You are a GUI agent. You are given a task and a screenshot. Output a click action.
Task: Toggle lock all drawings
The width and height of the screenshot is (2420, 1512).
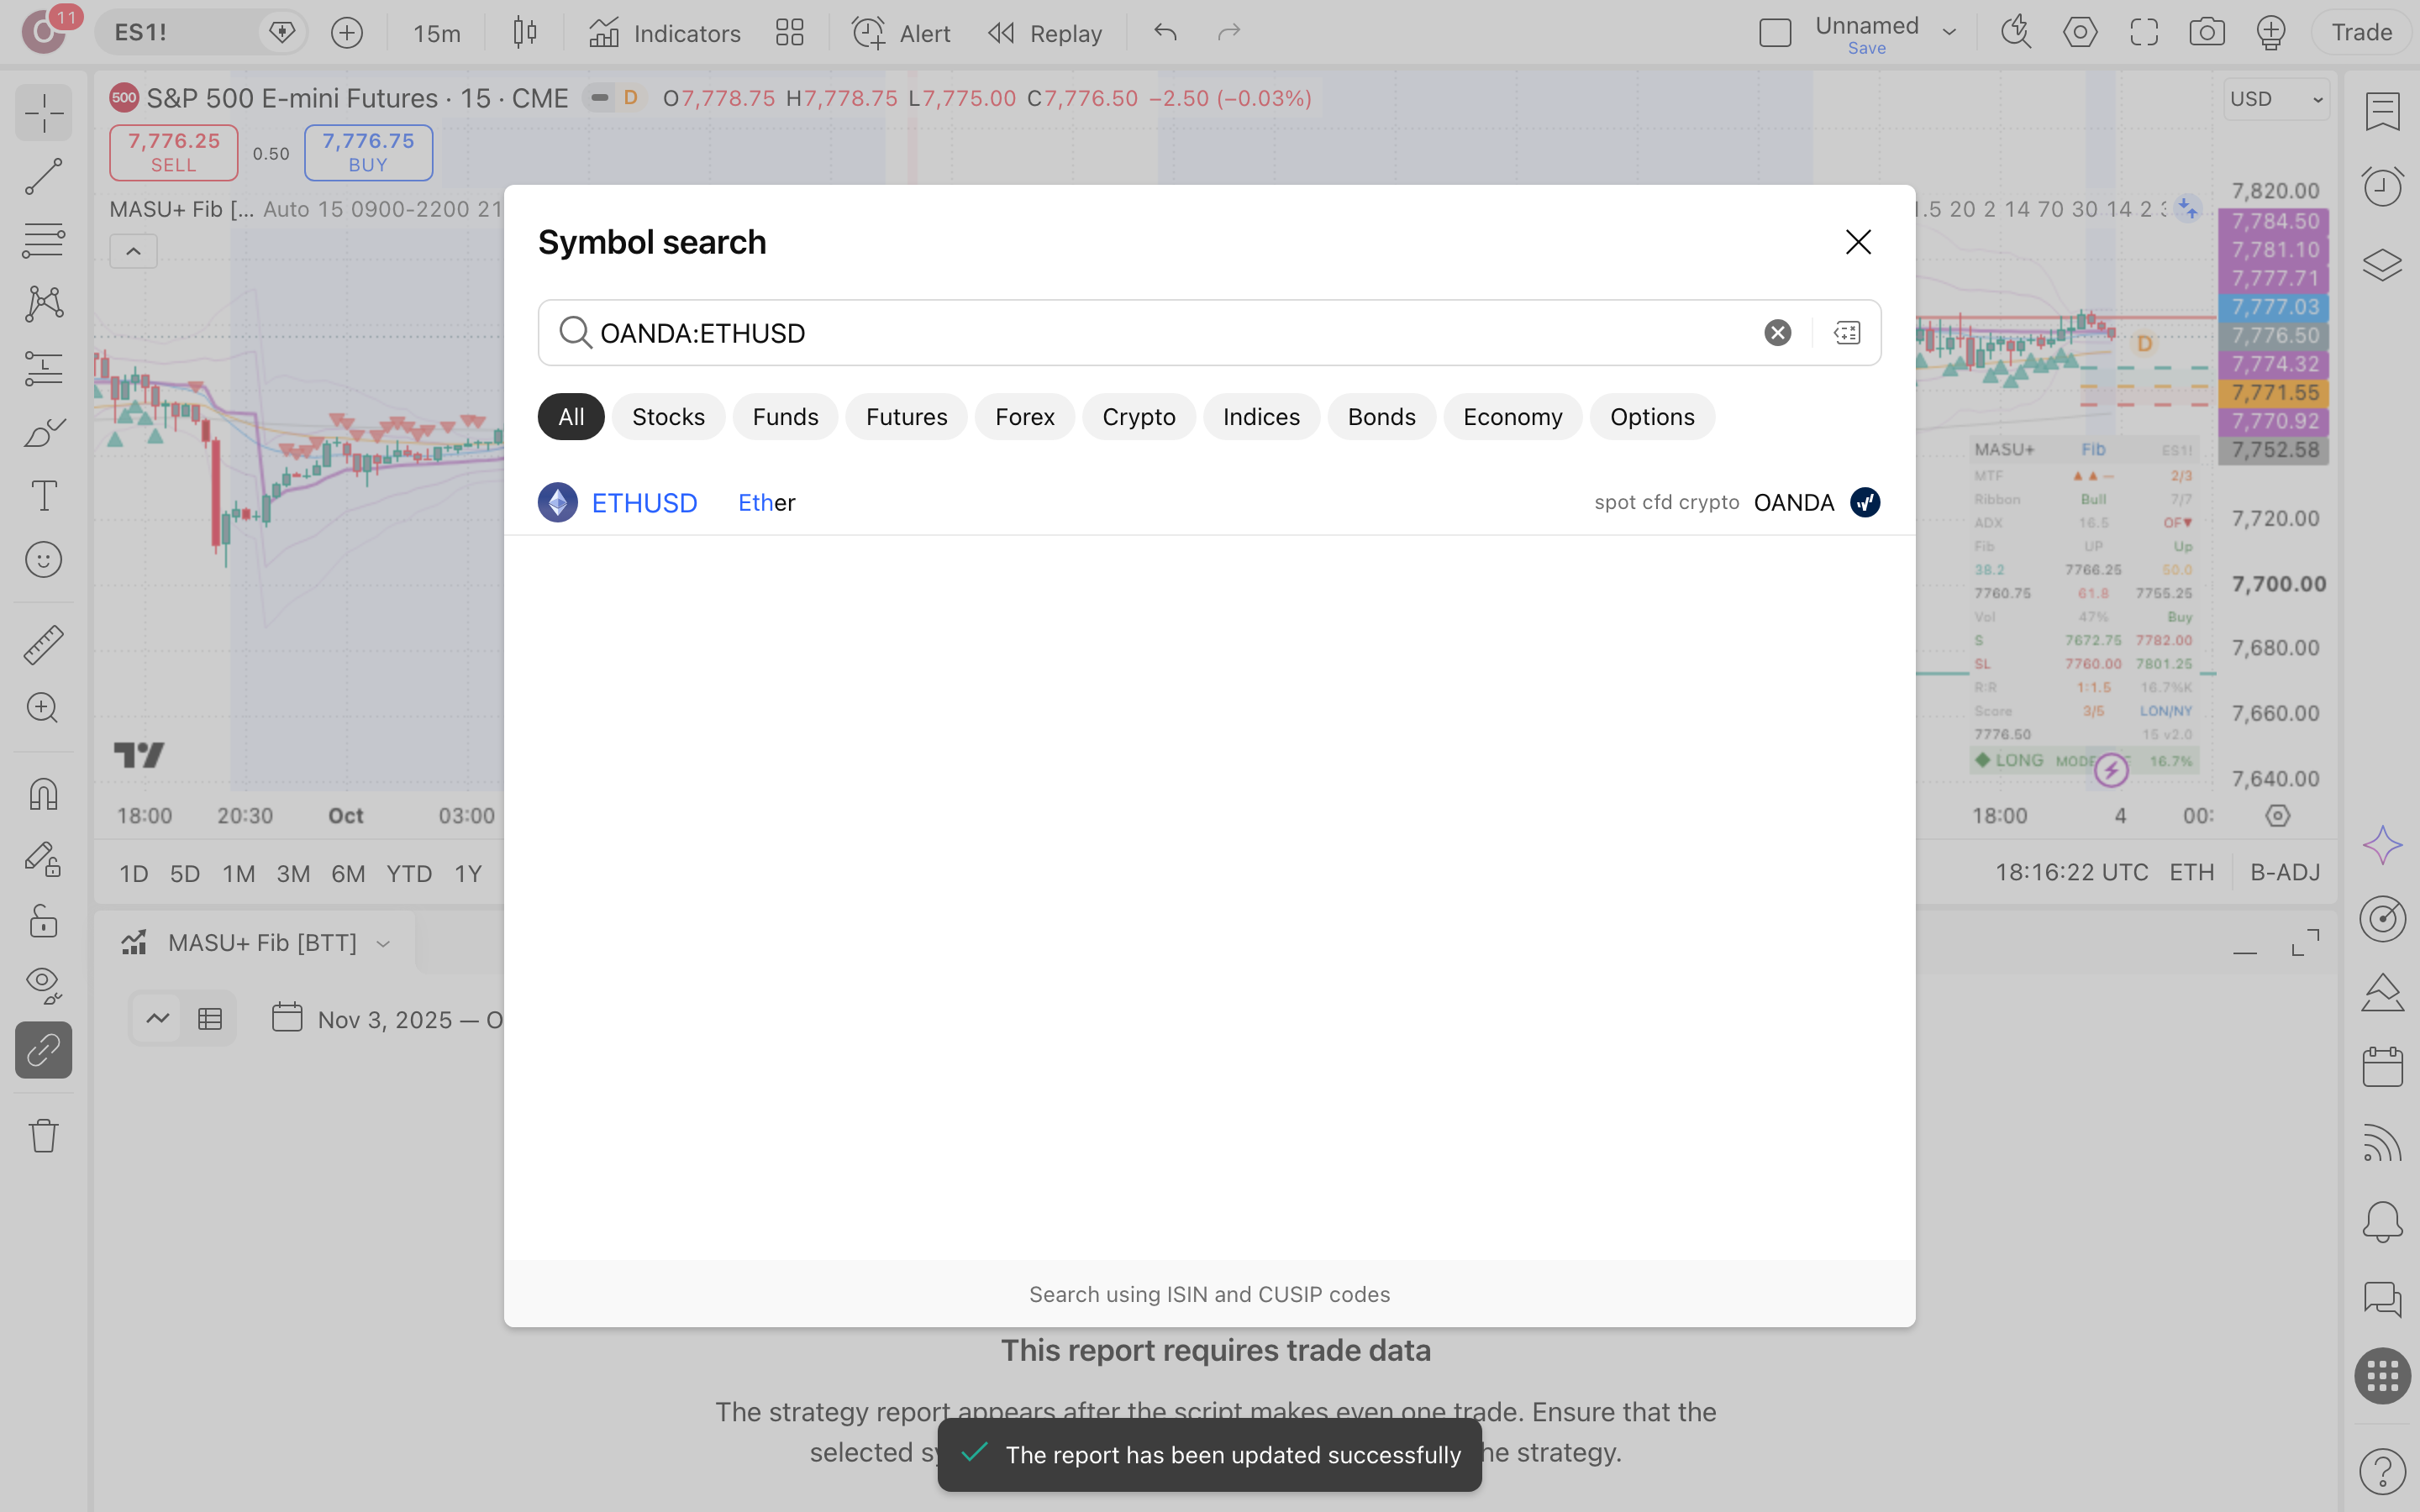43,921
